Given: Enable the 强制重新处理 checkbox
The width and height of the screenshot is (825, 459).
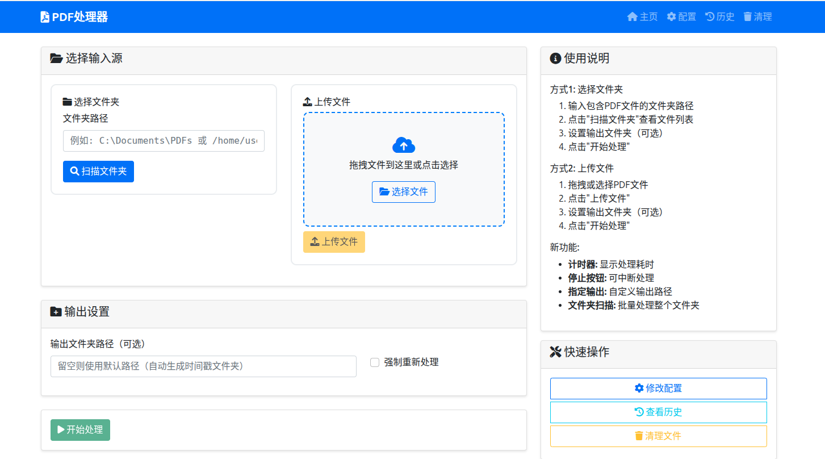Looking at the screenshot, I should point(375,362).
